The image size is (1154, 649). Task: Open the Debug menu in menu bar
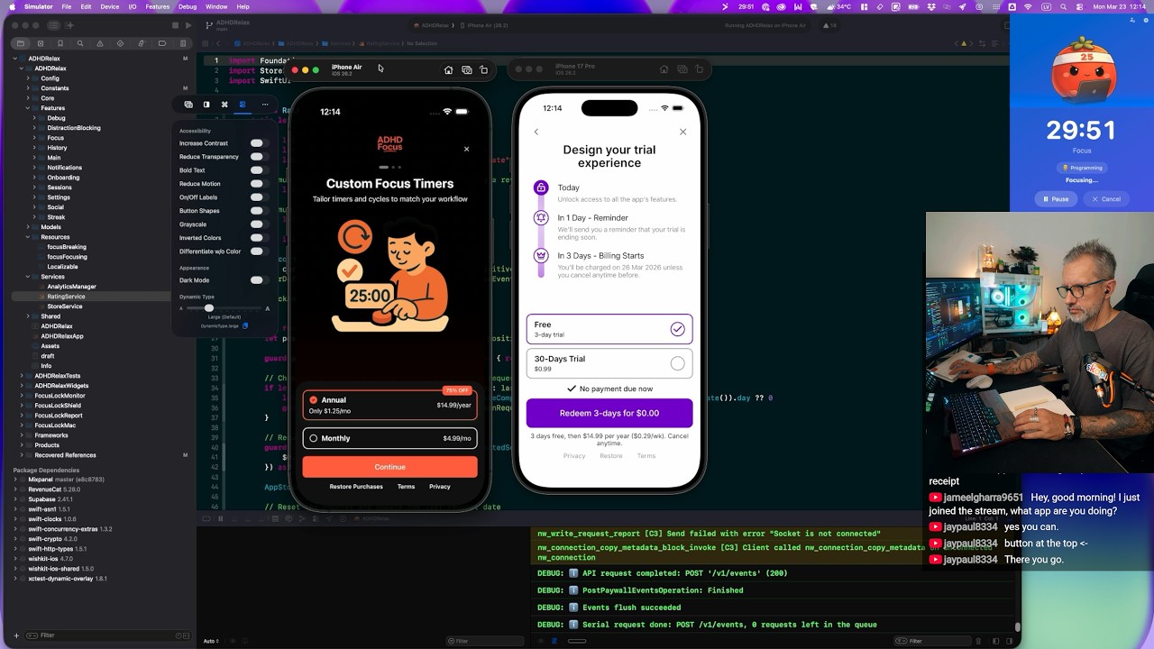pos(188,6)
